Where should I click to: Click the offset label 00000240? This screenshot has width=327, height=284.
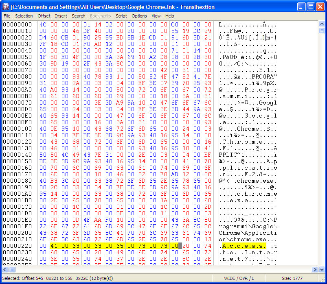18,259
